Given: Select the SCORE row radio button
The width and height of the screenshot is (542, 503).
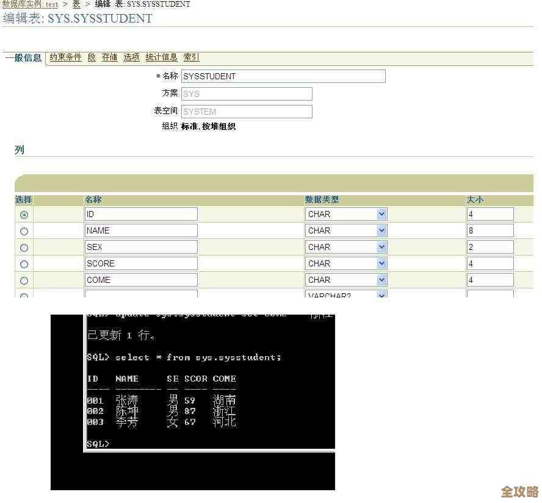Looking at the screenshot, I should coord(24,264).
